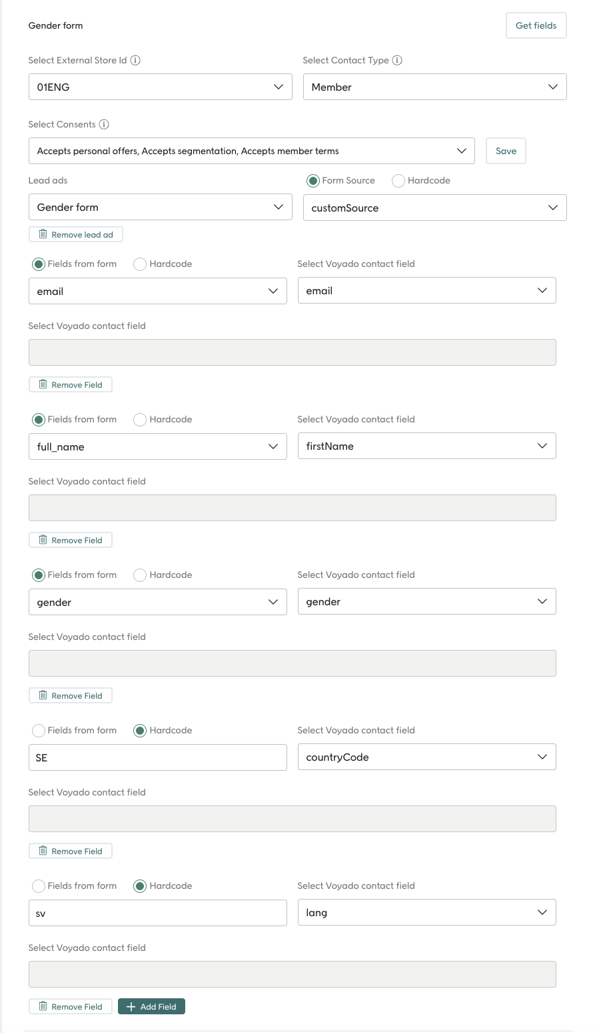Click trash icon under the full_name mapping
The height and width of the screenshot is (1033, 601).
[x=43, y=540]
